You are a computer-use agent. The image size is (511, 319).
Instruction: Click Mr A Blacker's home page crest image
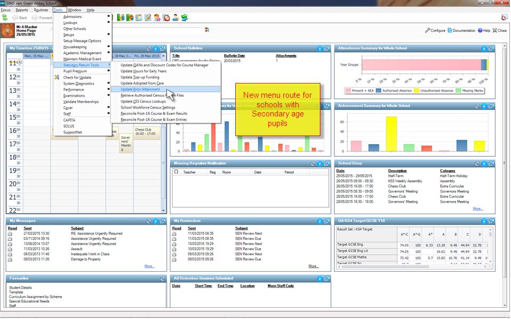tap(7, 31)
